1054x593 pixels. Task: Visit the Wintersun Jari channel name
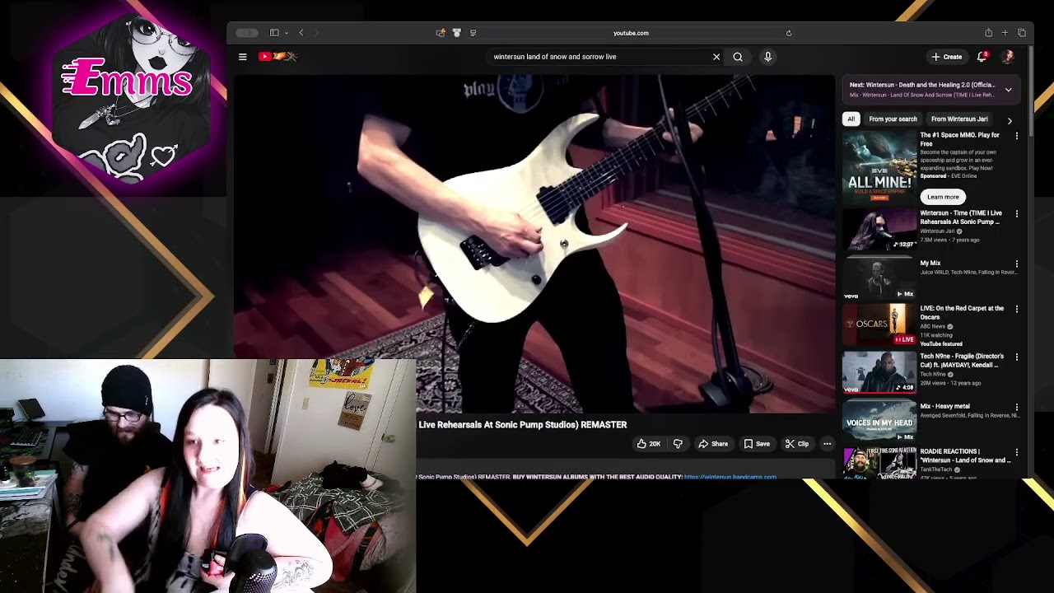point(937,231)
